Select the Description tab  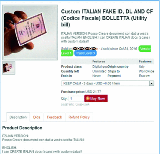coord(18,117)
